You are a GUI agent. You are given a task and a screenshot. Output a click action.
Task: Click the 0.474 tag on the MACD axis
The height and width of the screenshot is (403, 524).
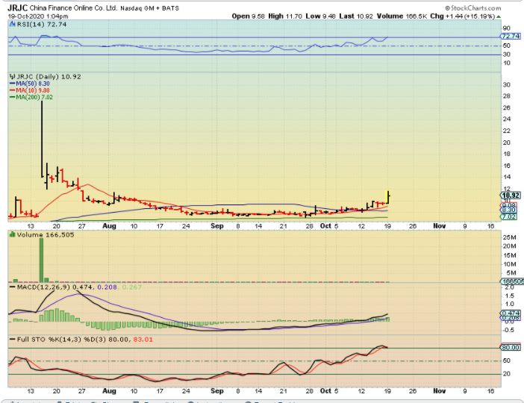[x=511, y=313]
